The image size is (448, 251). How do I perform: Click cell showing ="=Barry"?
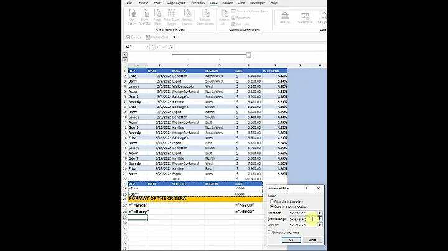click(x=139, y=212)
